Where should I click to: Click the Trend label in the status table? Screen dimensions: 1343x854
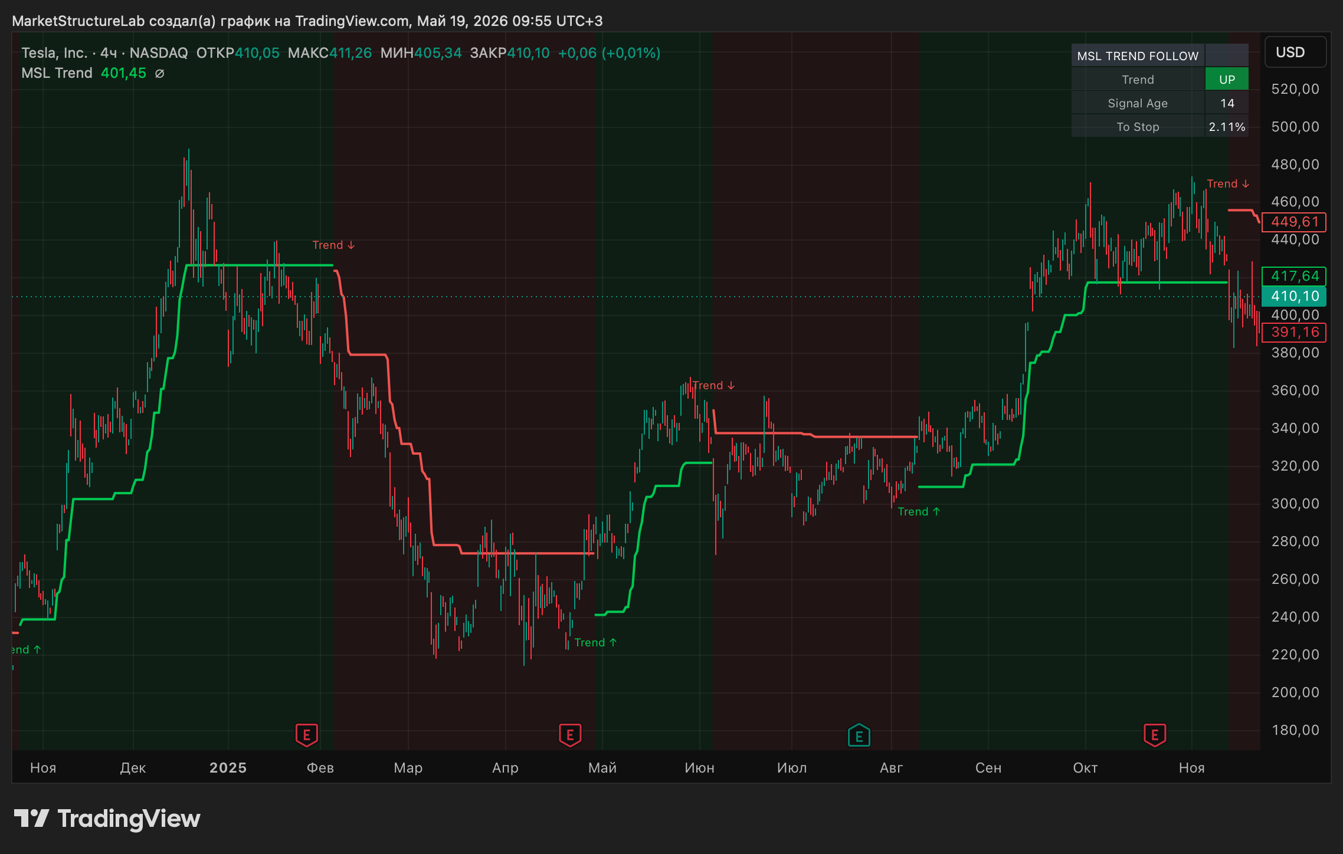(x=1138, y=79)
